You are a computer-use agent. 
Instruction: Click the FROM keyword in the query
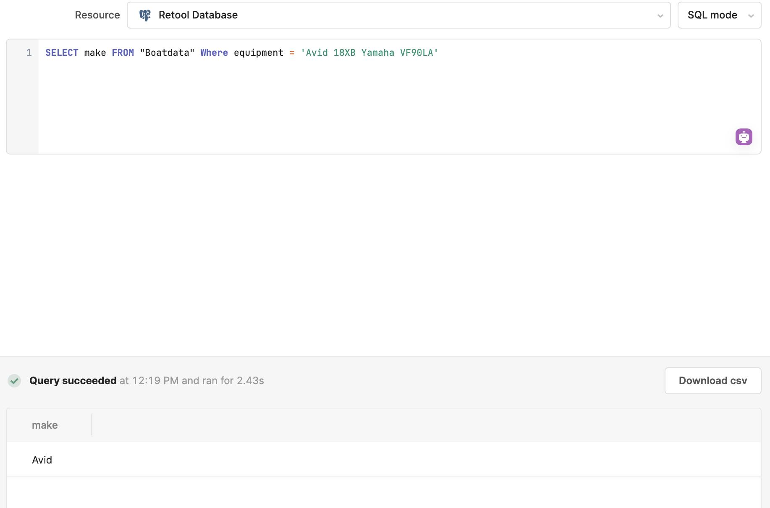pos(123,52)
